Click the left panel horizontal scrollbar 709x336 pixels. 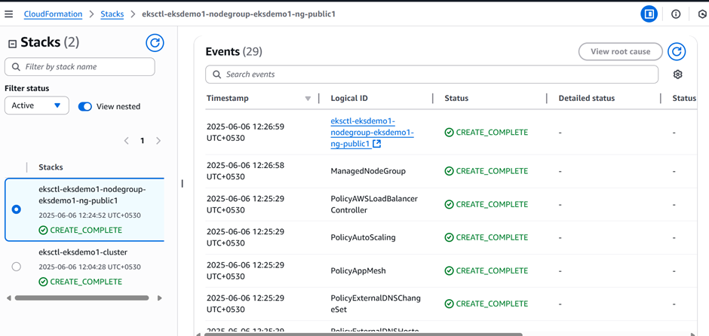tap(82, 298)
